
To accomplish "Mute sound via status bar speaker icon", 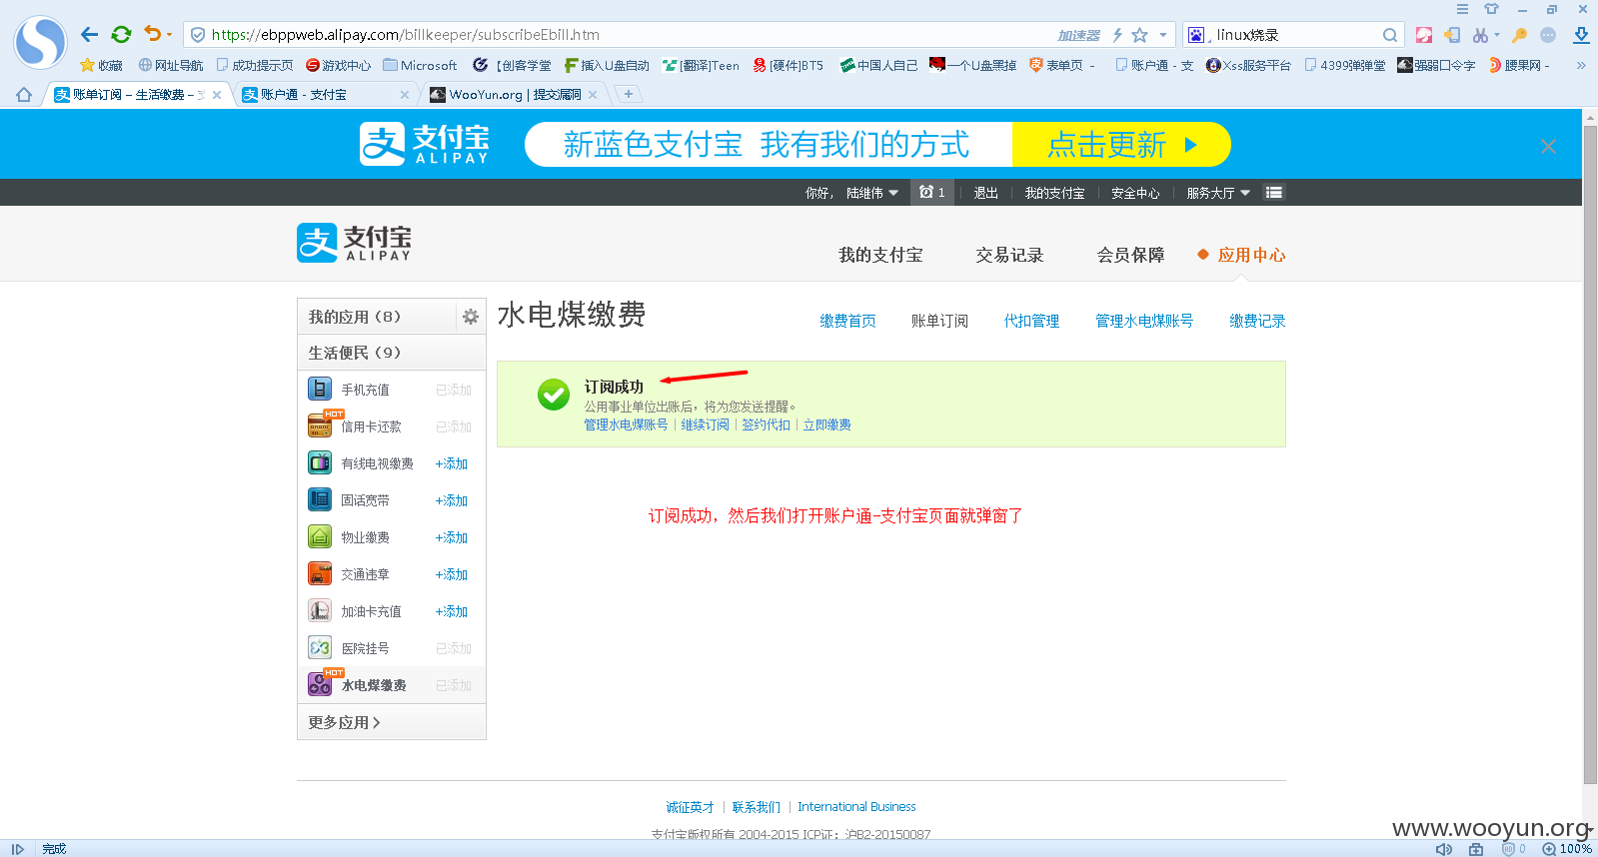I will 1444,849.
